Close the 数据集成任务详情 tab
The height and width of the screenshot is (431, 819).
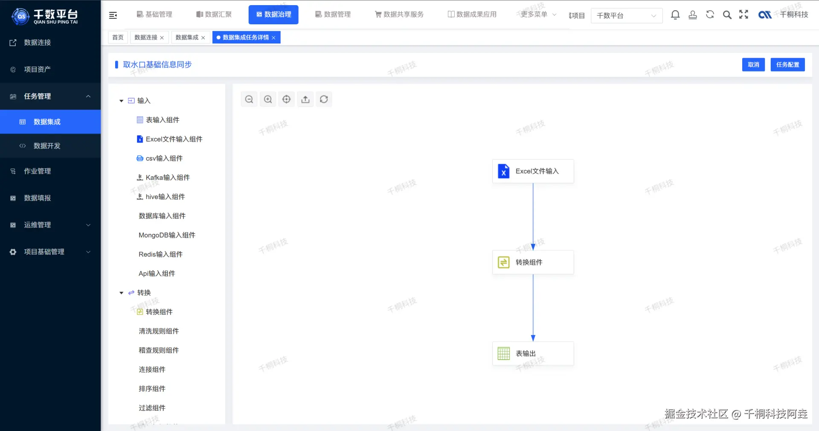click(273, 38)
